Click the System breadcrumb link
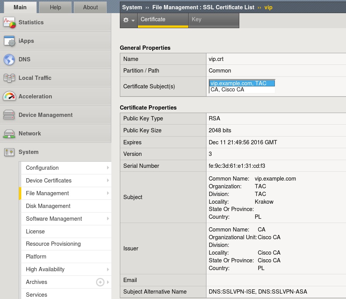The image size is (346, 299). coord(132,7)
